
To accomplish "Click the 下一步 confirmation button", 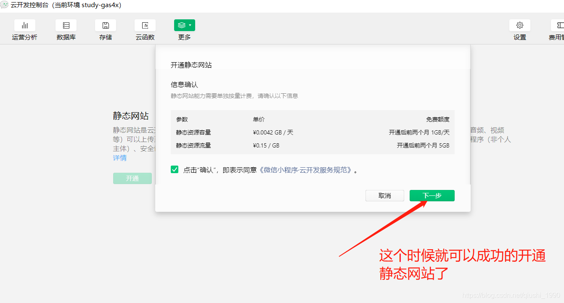I will point(432,195).
